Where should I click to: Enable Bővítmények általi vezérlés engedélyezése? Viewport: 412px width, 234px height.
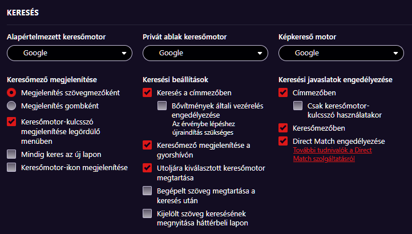pos(162,106)
